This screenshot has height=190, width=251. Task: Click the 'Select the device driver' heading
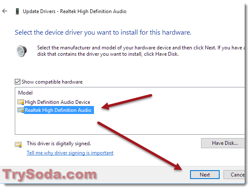click(103, 33)
